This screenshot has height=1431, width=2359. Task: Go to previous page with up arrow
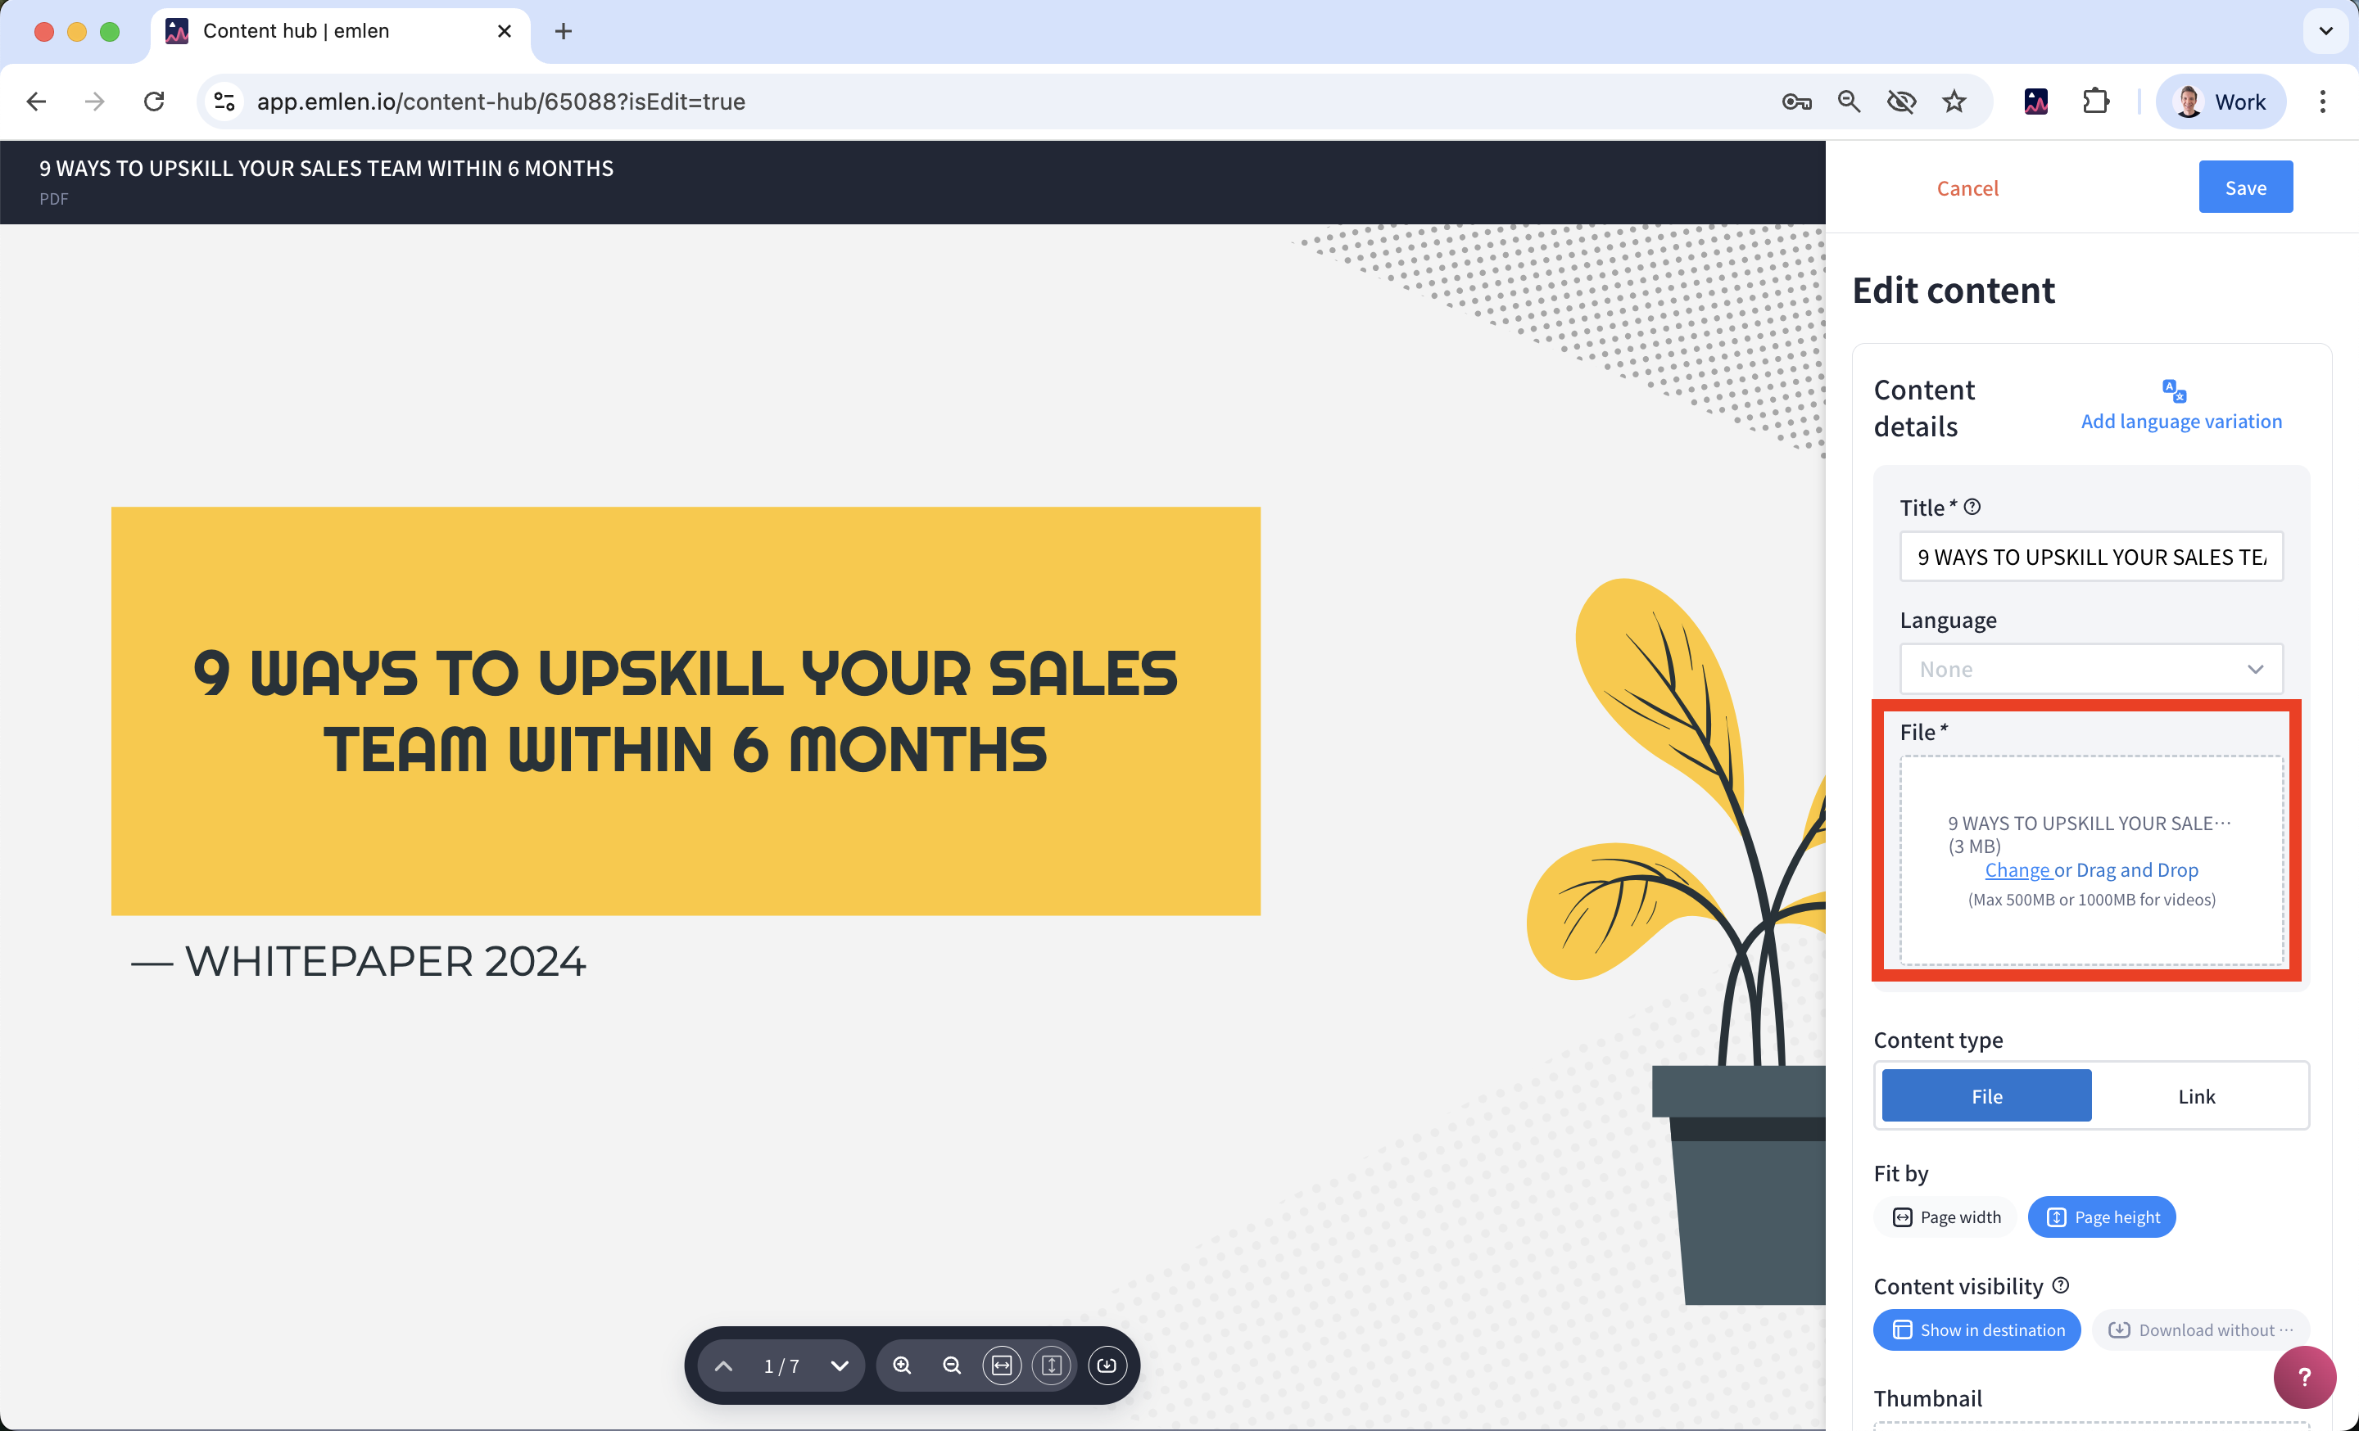[x=724, y=1365]
